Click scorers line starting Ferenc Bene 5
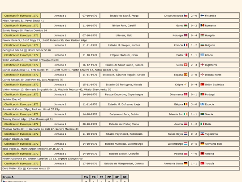The image size is (242, 182). point(45,40)
